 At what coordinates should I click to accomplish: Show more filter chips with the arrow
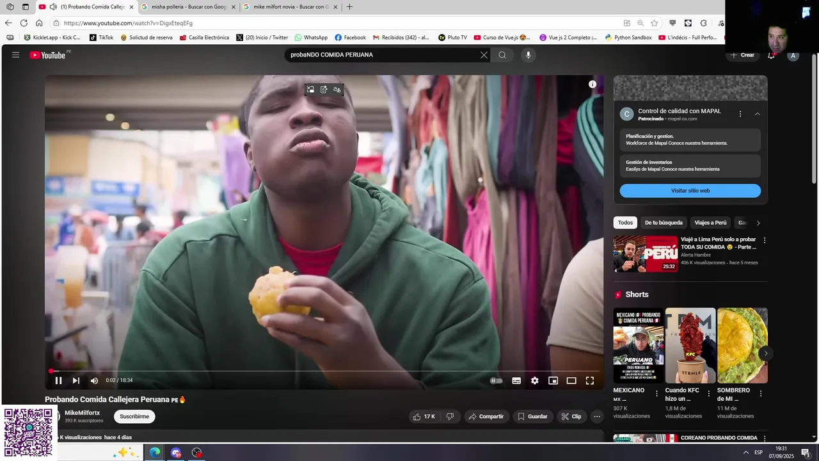coord(758,223)
